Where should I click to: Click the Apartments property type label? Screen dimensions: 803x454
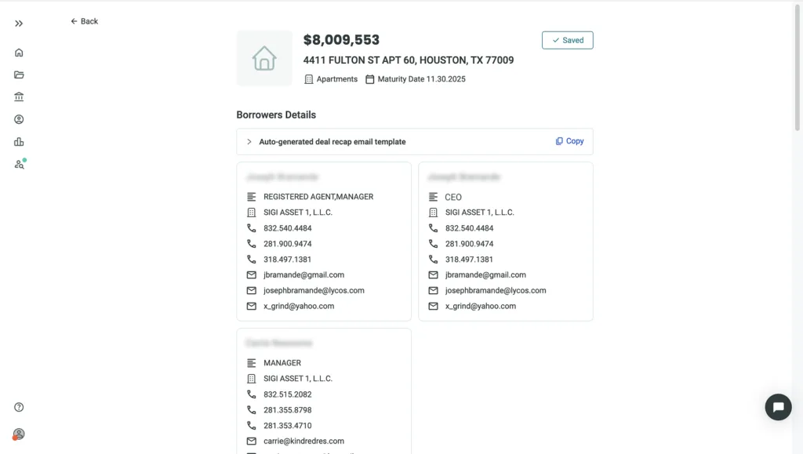[x=330, y=78]
